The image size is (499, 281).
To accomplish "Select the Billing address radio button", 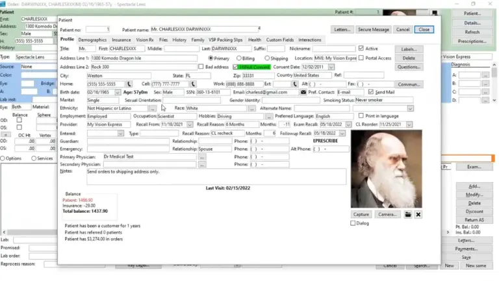I will (239, 58).
